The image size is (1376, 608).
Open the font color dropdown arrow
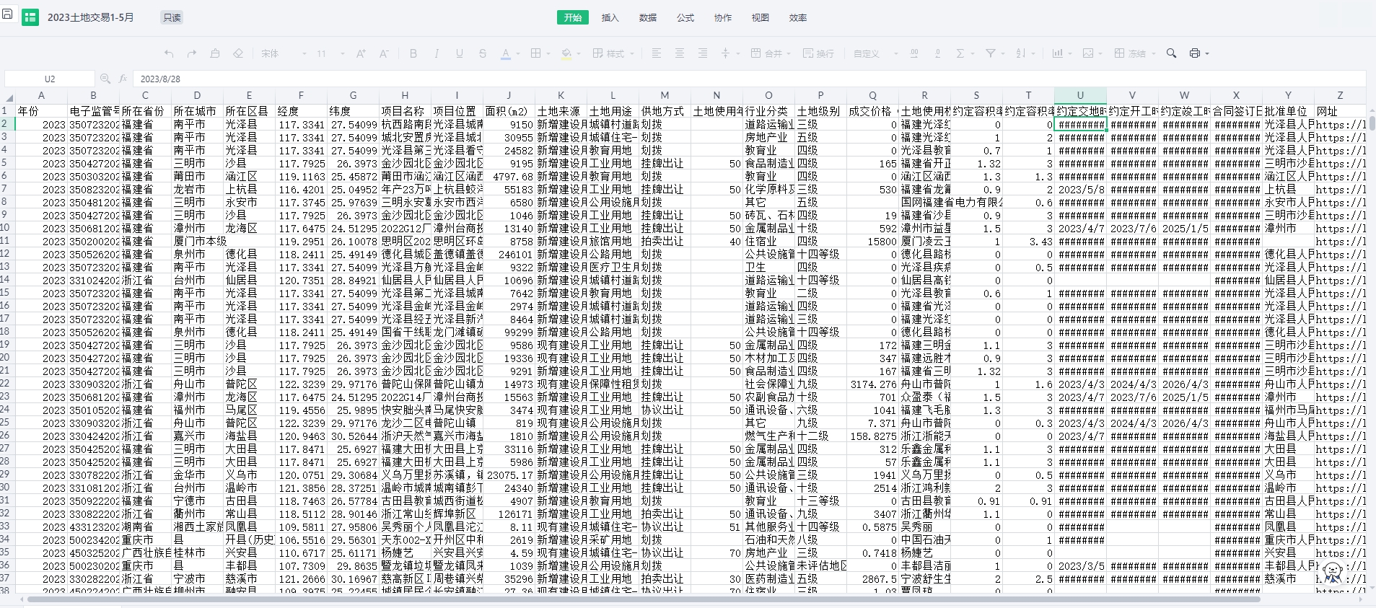point(517,54)
